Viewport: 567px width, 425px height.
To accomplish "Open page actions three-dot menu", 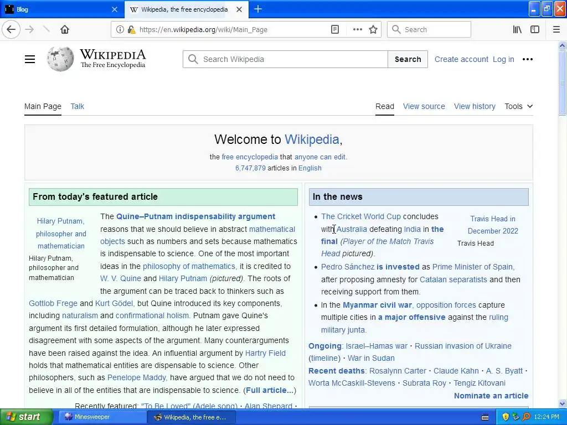I will [x=357, y=30].
